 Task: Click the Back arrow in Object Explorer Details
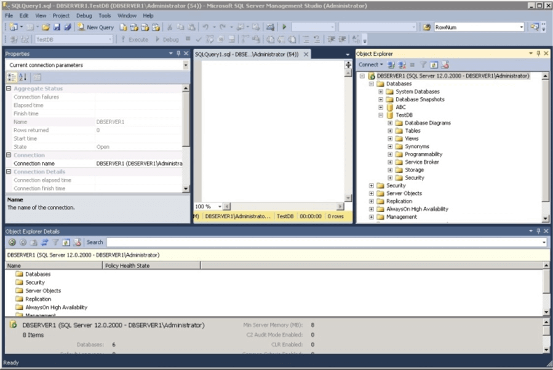pyautogui.click(x=12, y=242)
